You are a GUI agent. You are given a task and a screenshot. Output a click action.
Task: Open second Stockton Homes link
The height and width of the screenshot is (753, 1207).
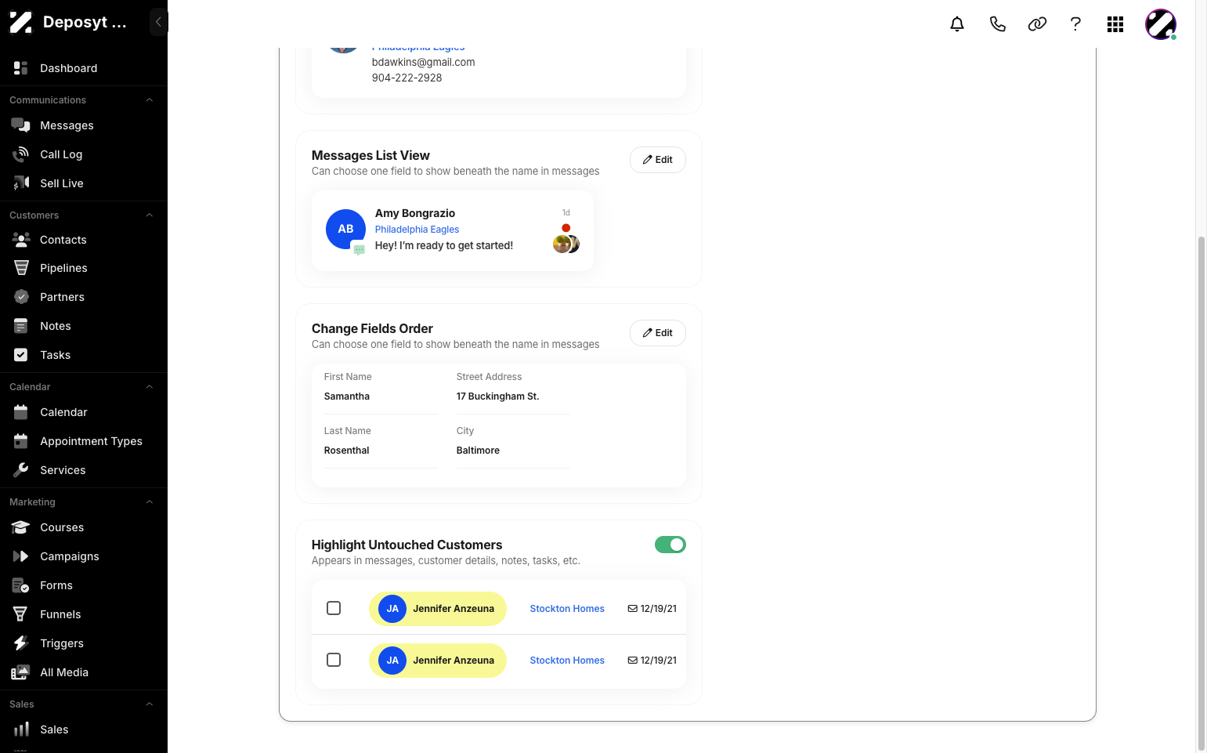(x=567, y=661)
